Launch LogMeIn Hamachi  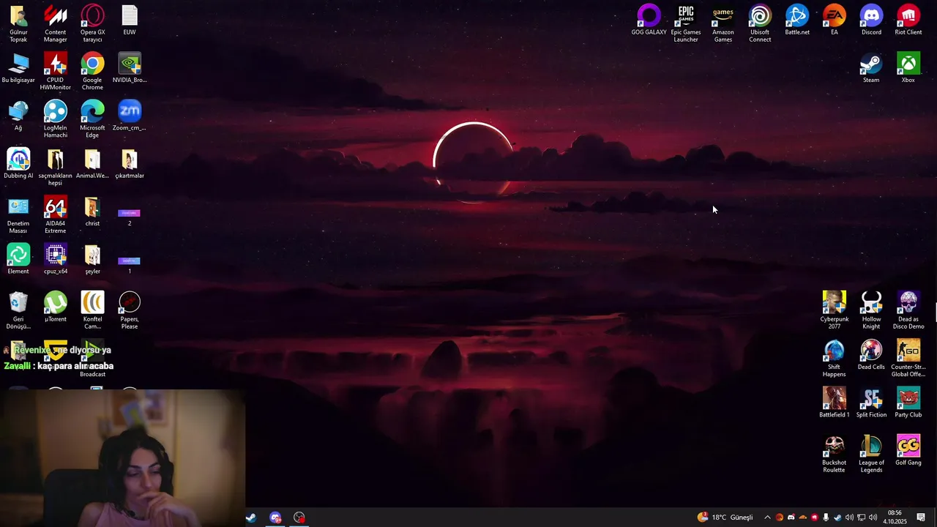(x=56, y=119)
